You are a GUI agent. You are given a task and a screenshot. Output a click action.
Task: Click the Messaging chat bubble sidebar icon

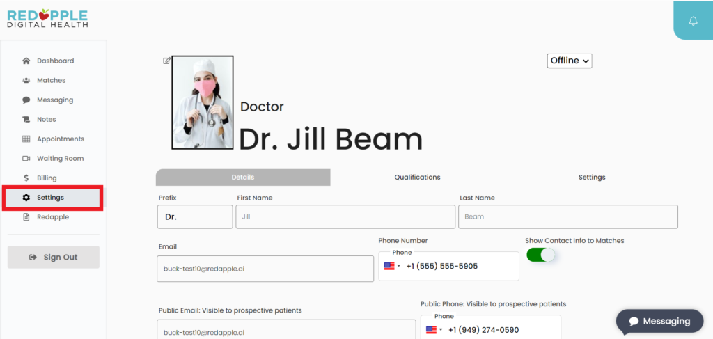click(x=26, y=100)
